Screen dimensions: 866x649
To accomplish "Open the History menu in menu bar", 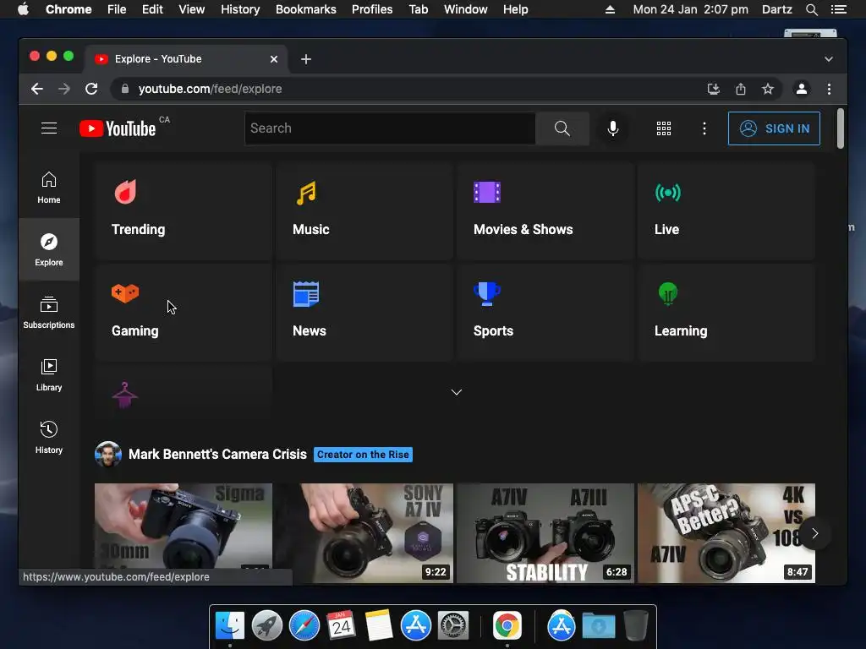I will click(240, 9).
